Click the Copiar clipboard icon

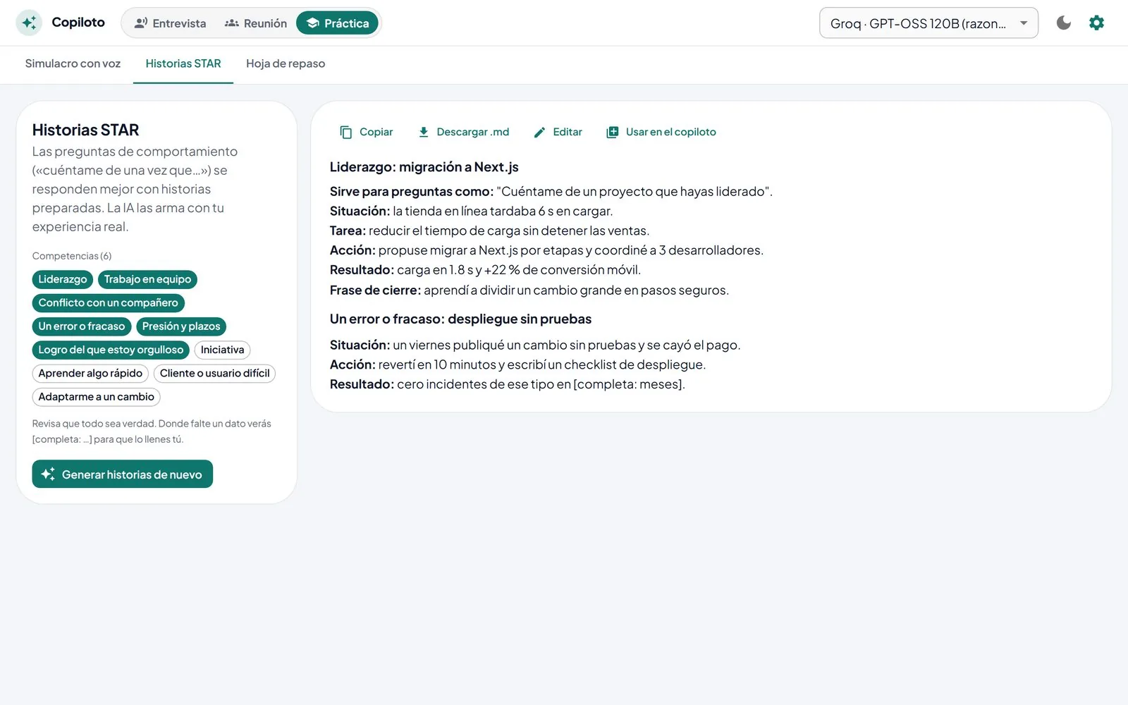point(346,132)
